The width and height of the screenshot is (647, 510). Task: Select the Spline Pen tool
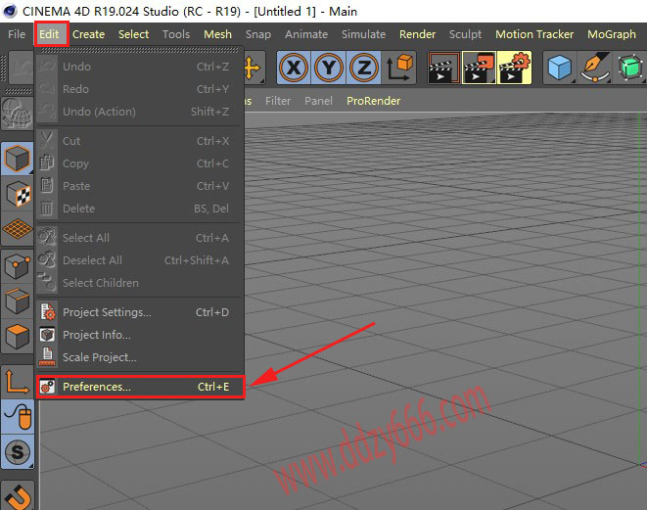point(594,68)
